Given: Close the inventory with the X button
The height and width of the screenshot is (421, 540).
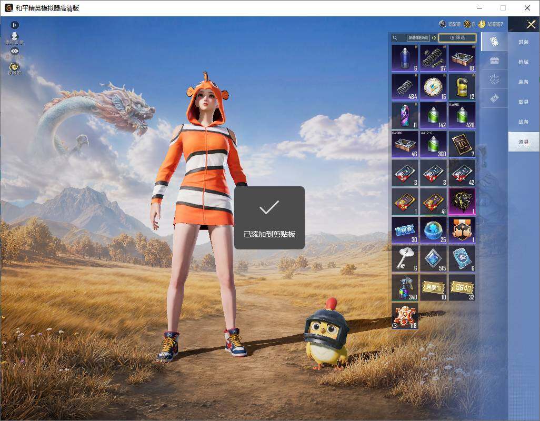Looking at the screenshot, I should tap(531, 24).
